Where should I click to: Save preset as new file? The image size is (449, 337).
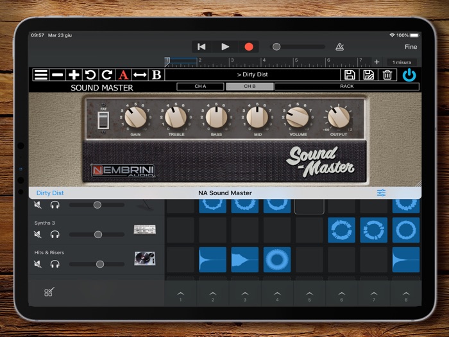pos(368,75)
